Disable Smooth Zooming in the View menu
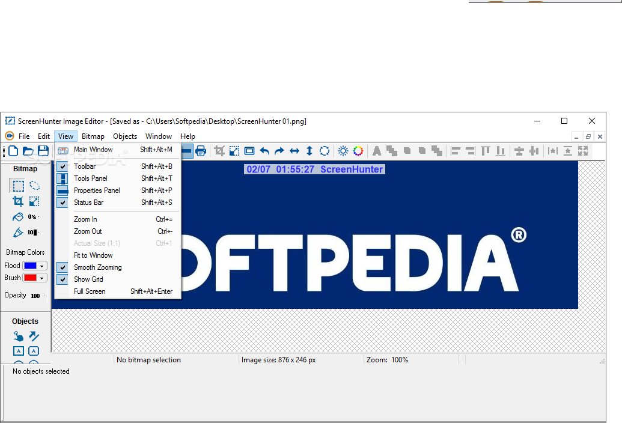622x423 pixels. [x=118, y=267]
